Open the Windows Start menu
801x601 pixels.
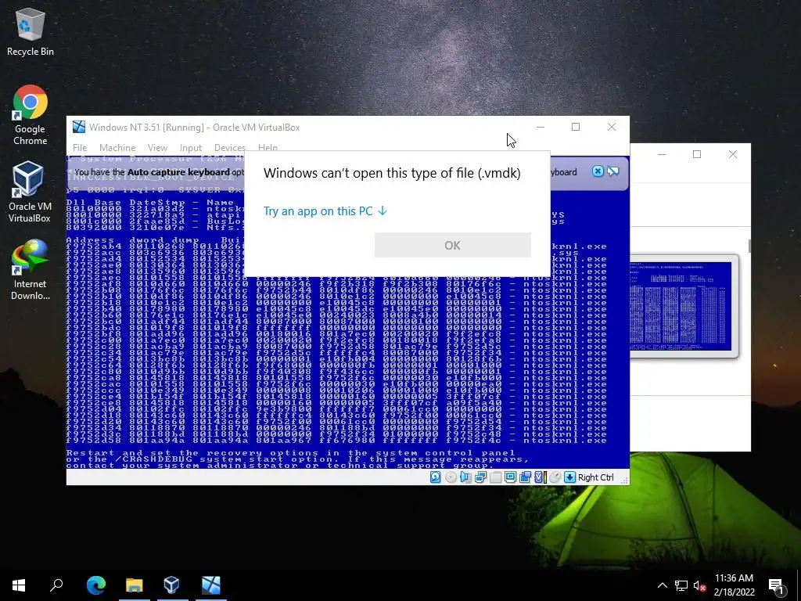[19, 585]
